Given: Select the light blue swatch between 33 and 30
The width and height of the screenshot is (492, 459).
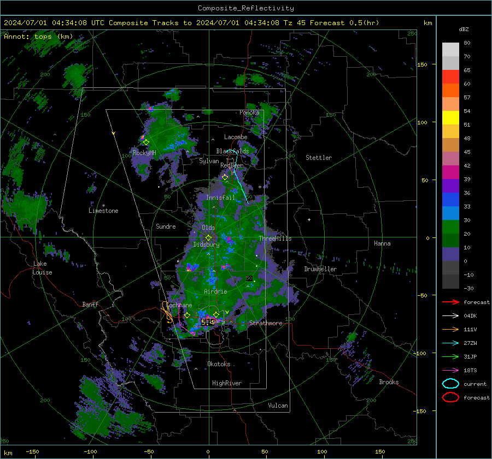Looking at the screenshot, I should click(x=450, y=213).
